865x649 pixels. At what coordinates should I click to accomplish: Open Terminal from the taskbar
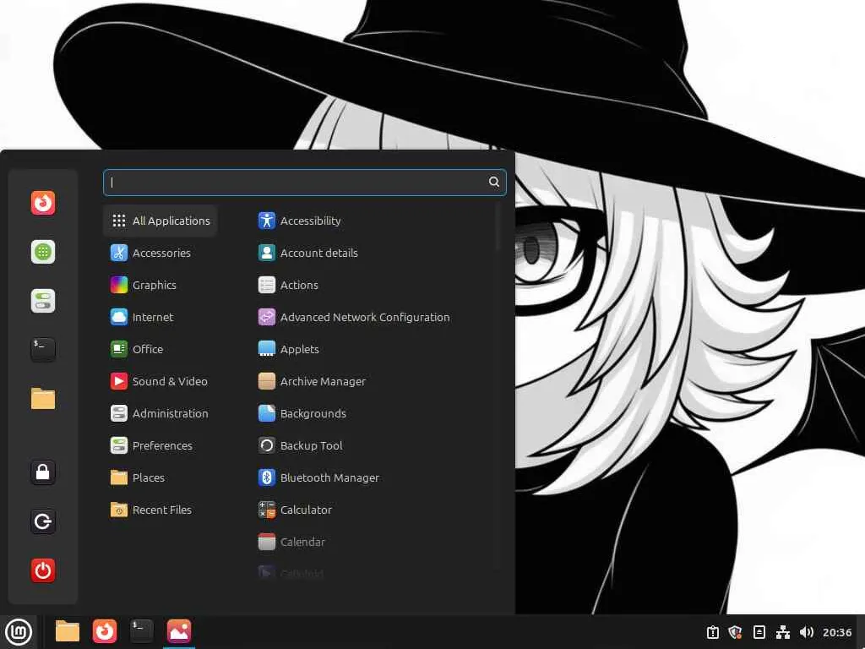tap(141, 631)
